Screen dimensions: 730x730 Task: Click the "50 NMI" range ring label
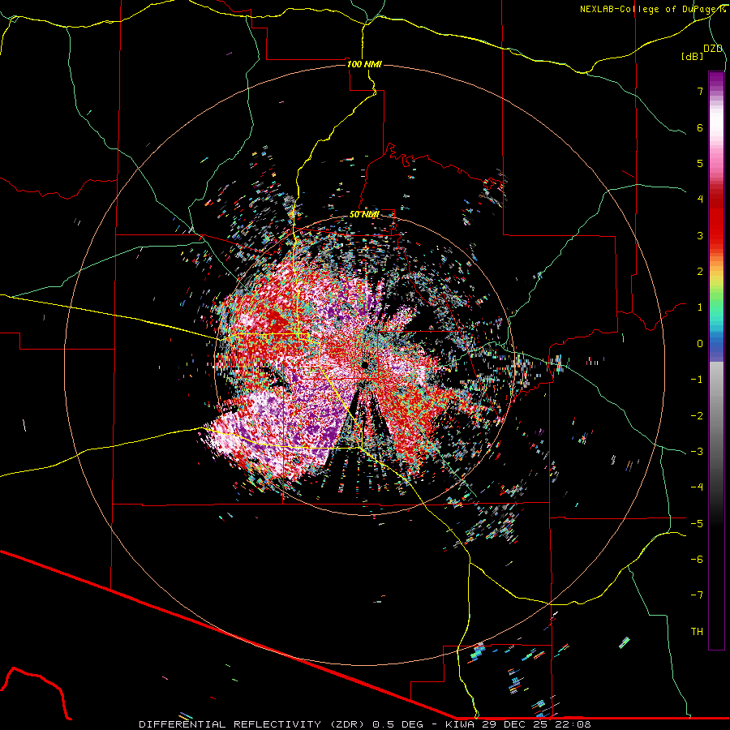[x=364, y=215]
